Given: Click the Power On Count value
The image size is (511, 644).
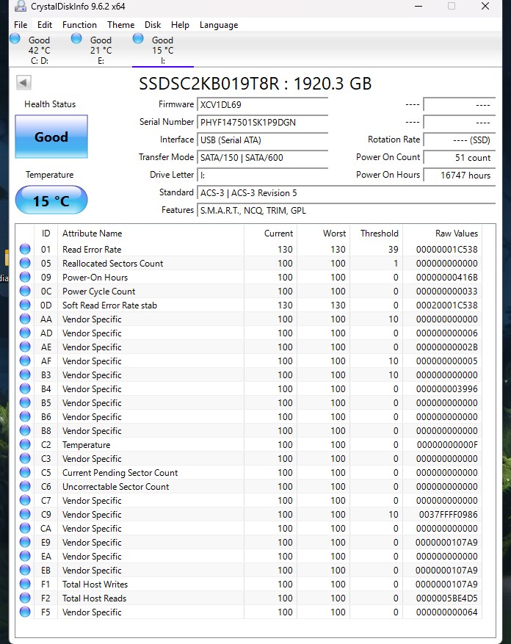Looking at the screenshot, I should coord(460,158).
